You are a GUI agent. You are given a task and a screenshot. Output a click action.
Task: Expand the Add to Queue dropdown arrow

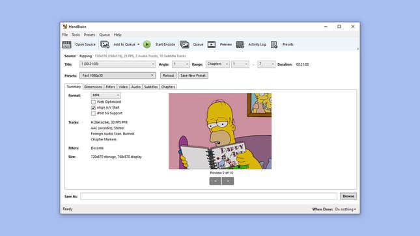click(x=139, y=44)
